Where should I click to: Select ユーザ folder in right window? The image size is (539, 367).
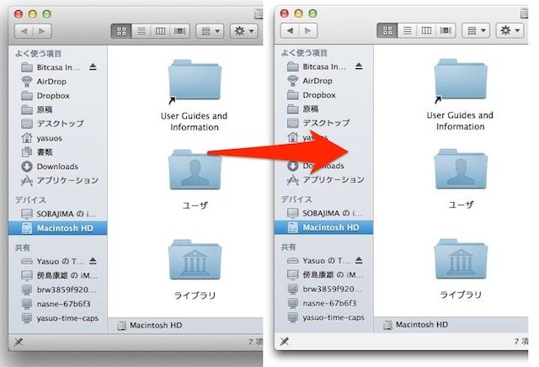(461, 169)
